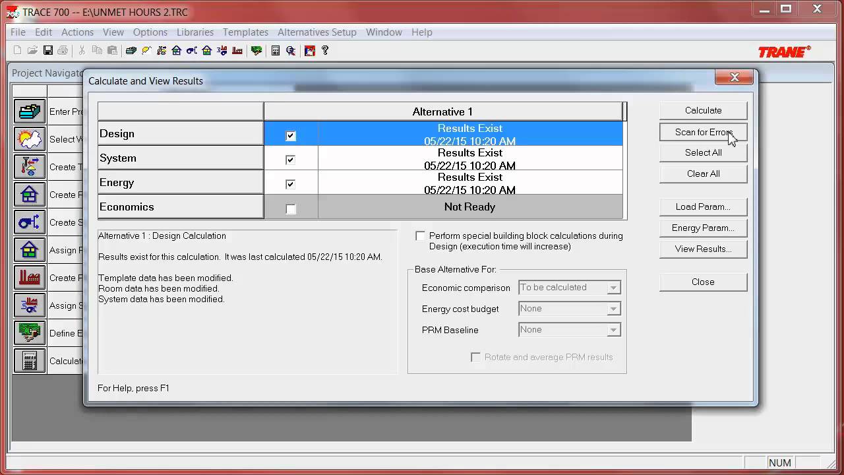The height and width of the screenshot is (475, 844).
Task: Open the File menu
Action: [x=18, y=32]
